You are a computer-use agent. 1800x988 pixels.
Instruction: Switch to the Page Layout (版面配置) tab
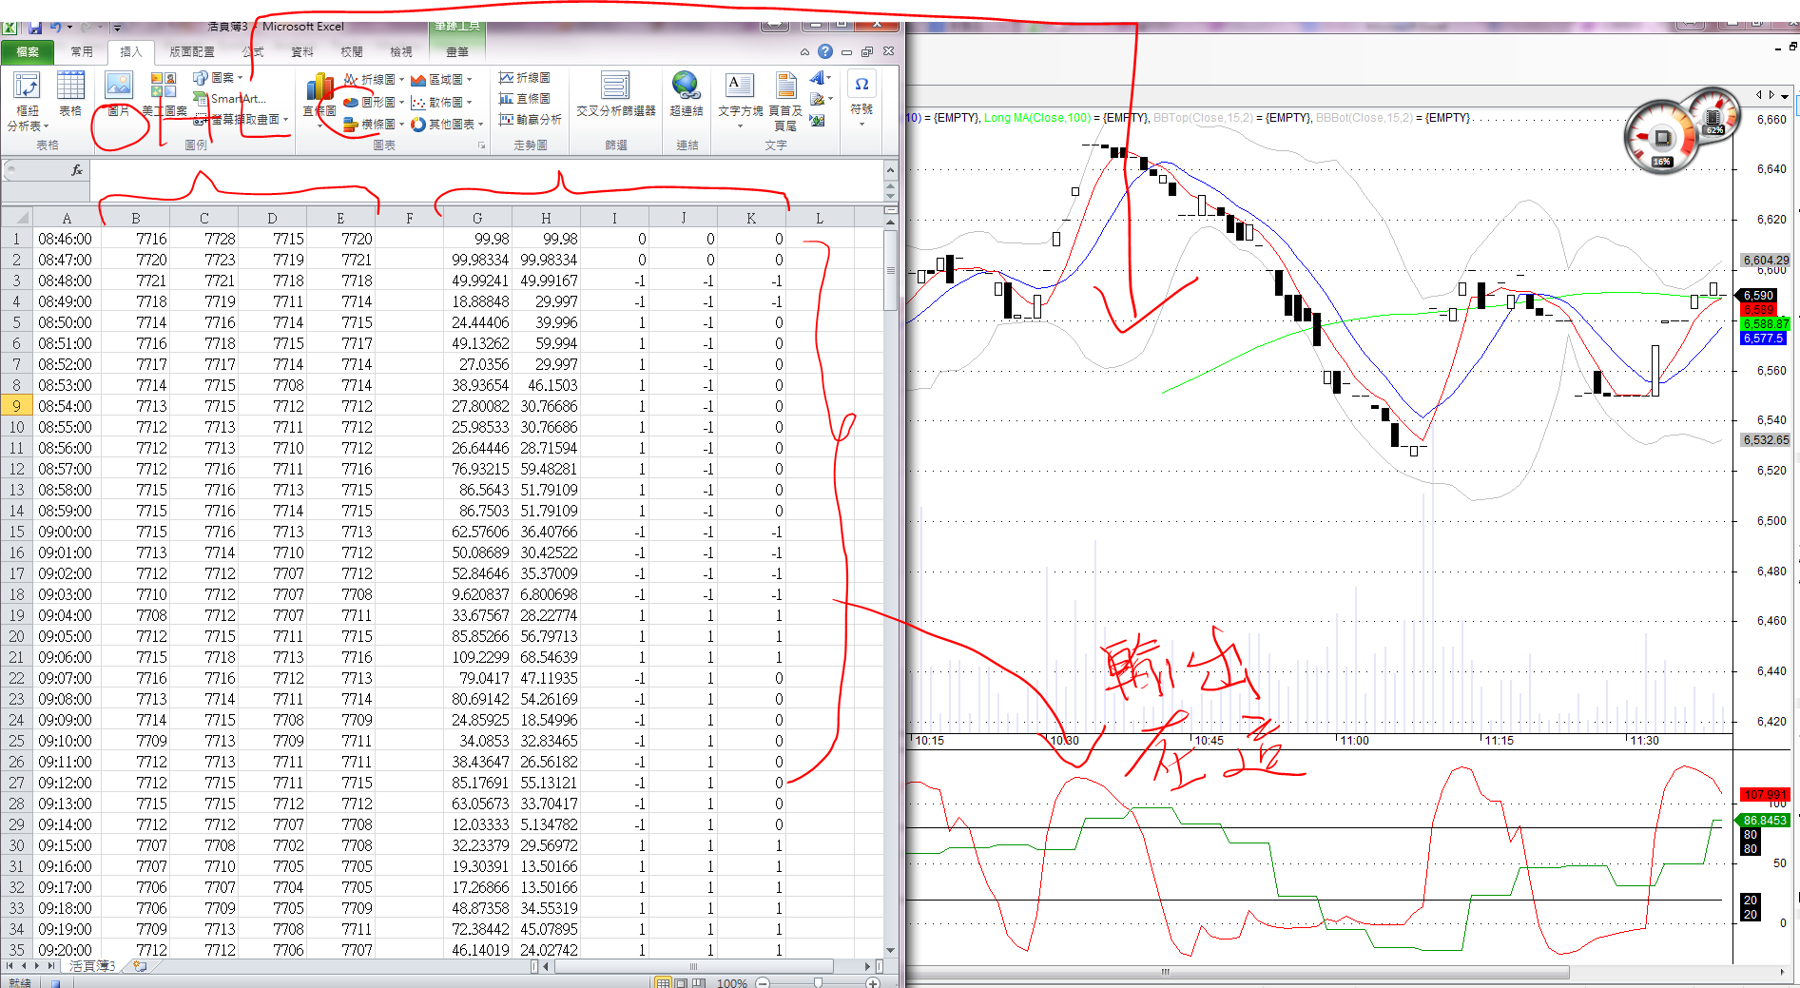[192, 51]
